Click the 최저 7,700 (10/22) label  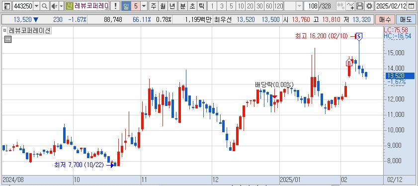pyautogui.click(x=79, y=165)
